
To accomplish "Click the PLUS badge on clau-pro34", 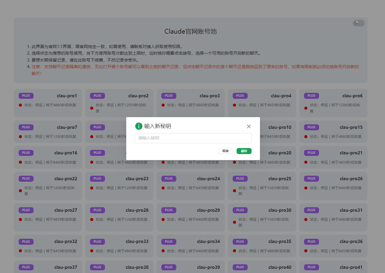I will (169, 241).
